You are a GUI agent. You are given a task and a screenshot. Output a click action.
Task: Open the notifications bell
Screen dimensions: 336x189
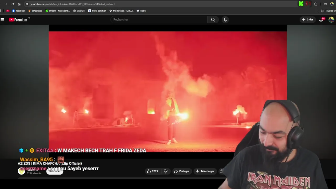click(321, 20)
